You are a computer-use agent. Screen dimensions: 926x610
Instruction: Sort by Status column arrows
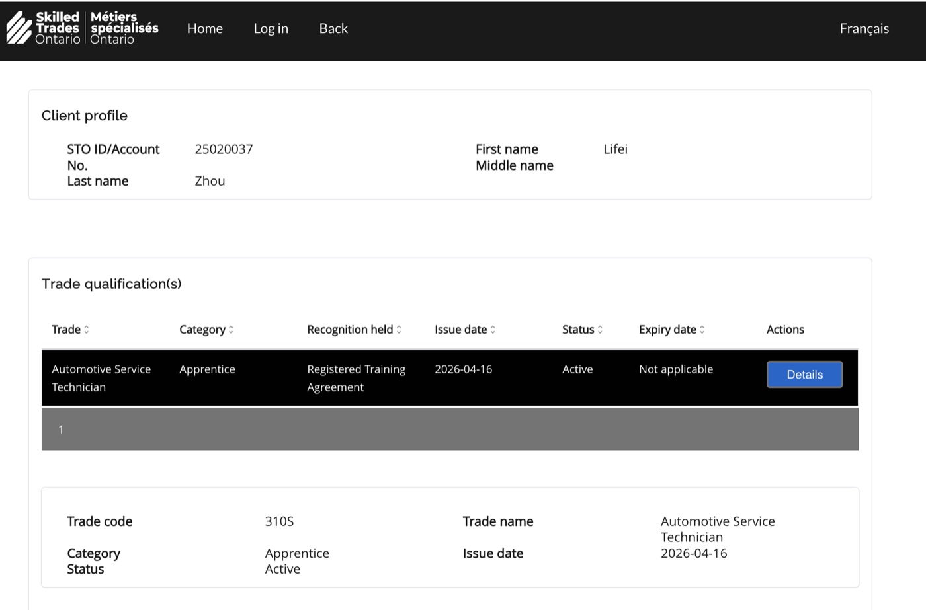click(600, 330)
